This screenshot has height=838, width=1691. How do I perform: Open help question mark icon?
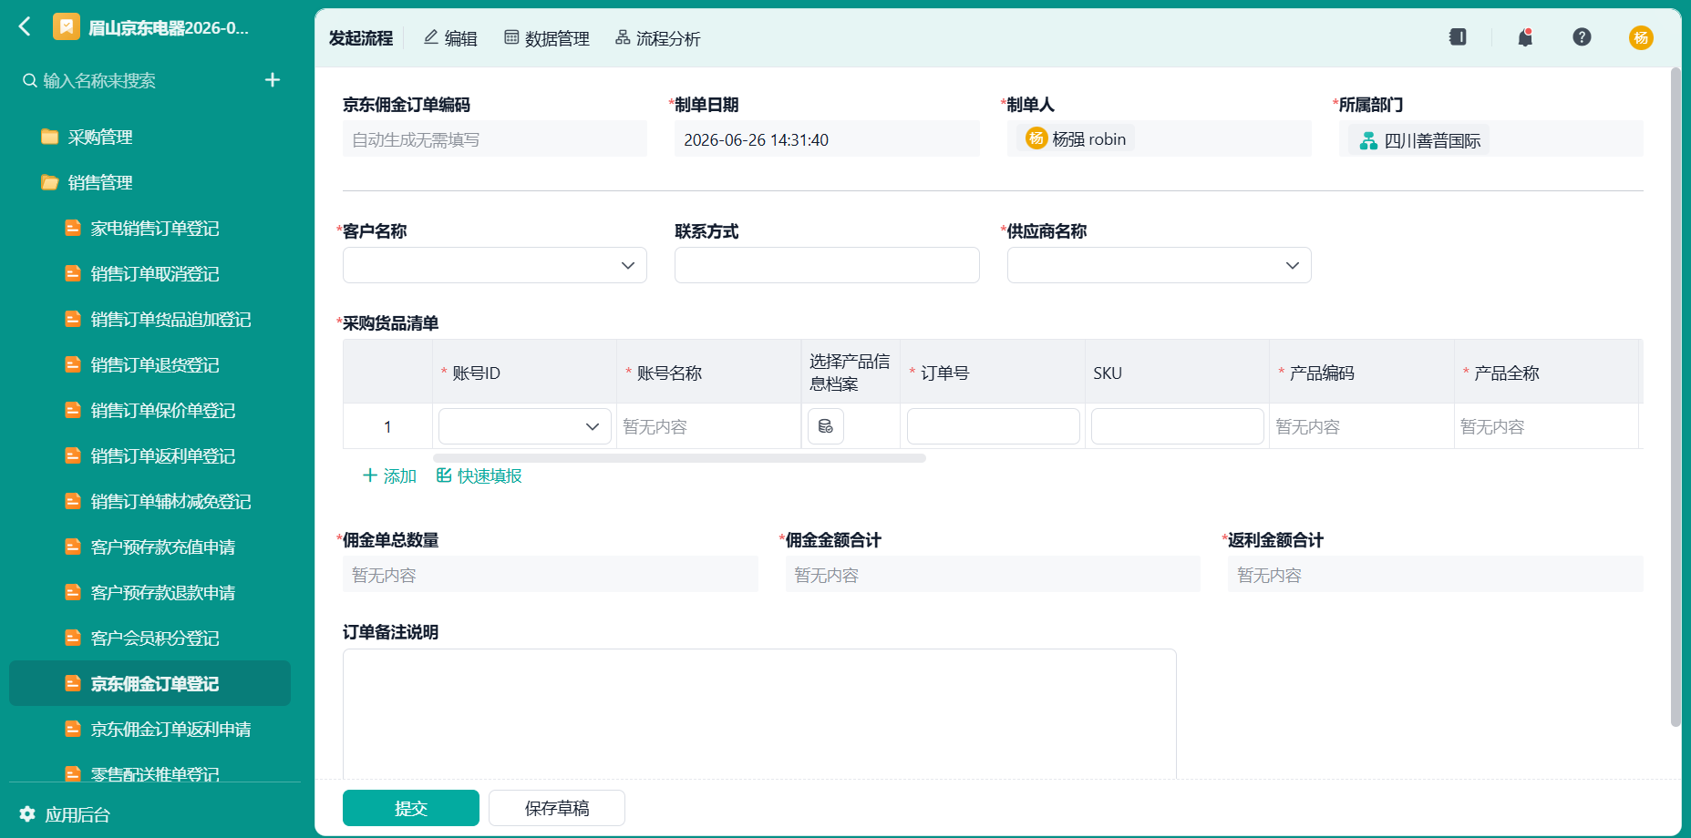[1582, 37]
